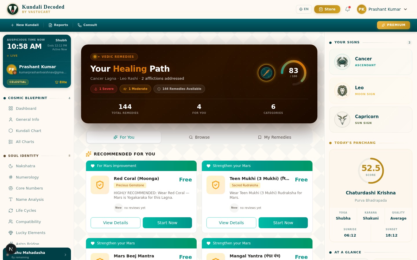Switch to the My Remedies tab

pos(275,137)
